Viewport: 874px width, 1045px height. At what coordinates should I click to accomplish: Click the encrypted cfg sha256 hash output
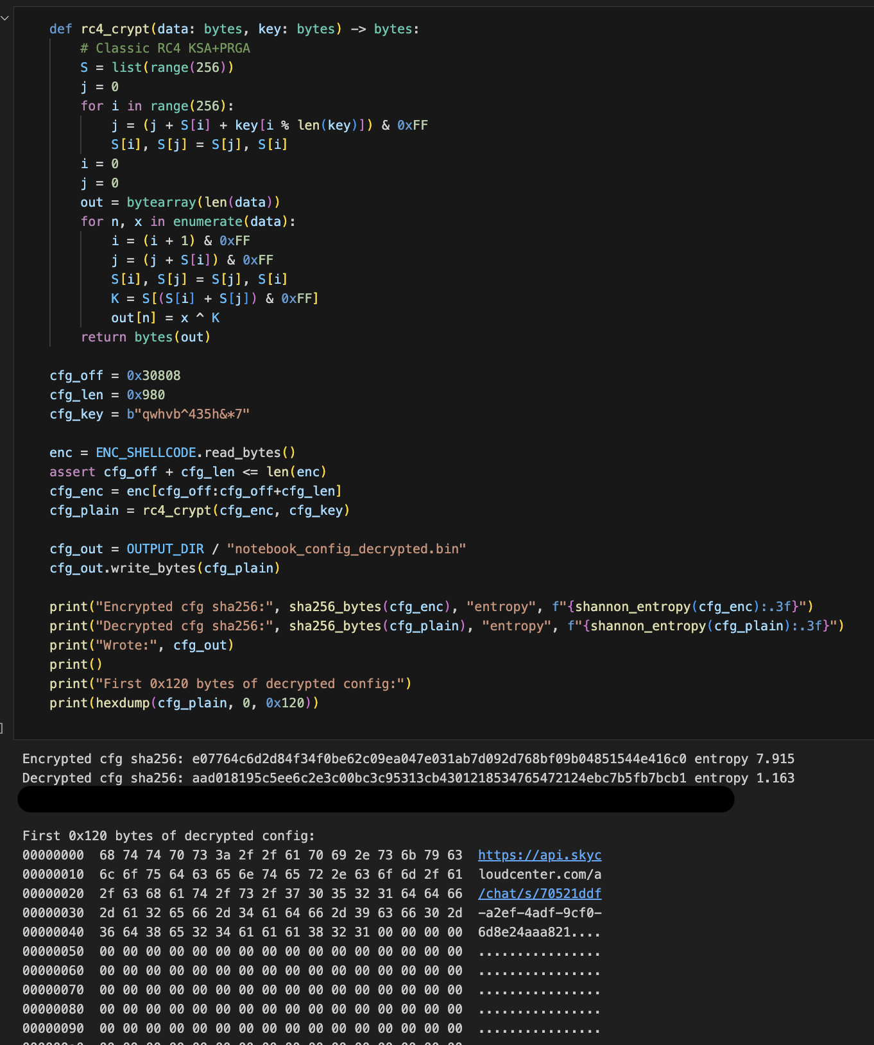point(439,759)
